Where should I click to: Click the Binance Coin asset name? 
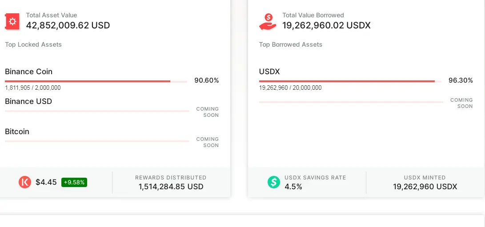pyautogui.click(x=29, y=72)
